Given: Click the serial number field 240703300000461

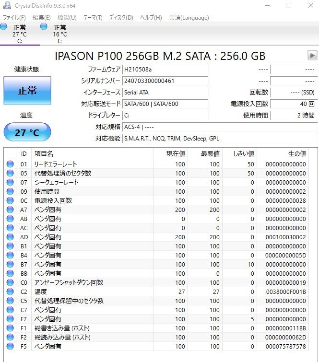Looking at the screenshot, I should click(x=165, y=81).
